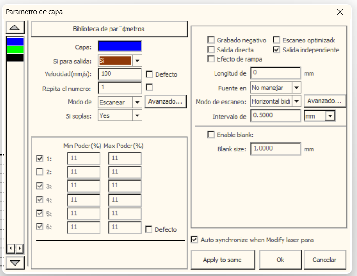This screenshot has width=357, height=276.
Task: Open the Intervalo mm unit dropdown
Action: (x=330, y=116)
